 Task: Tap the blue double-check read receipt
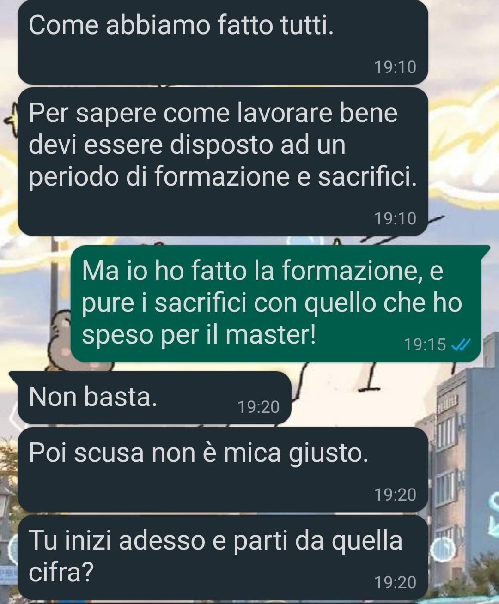tap(461, 344)
